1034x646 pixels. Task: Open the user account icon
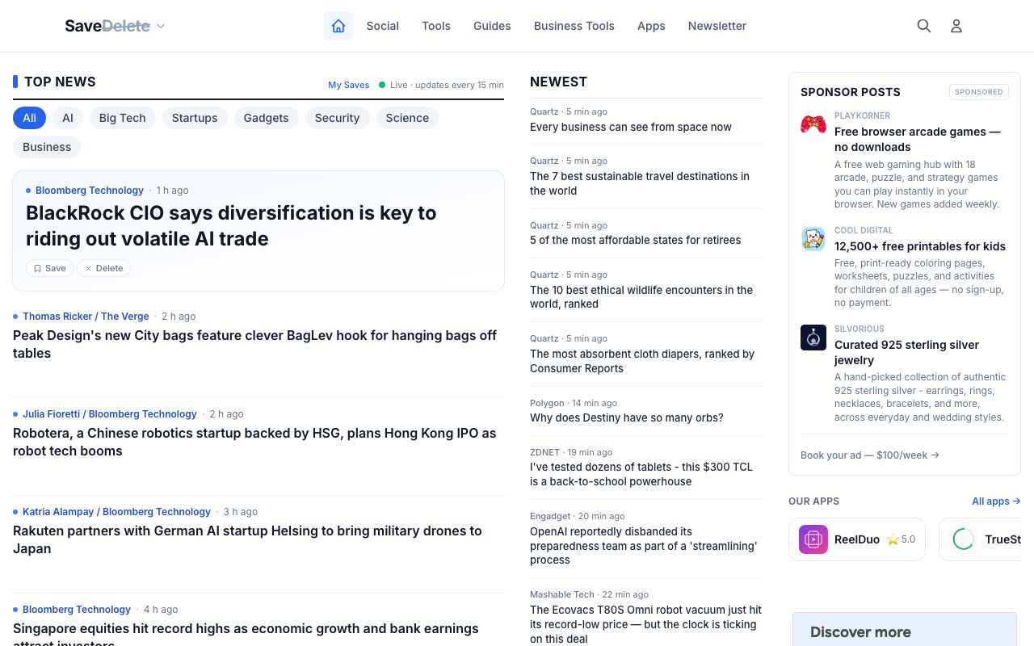pyautogui.click(x=956, y=26)
